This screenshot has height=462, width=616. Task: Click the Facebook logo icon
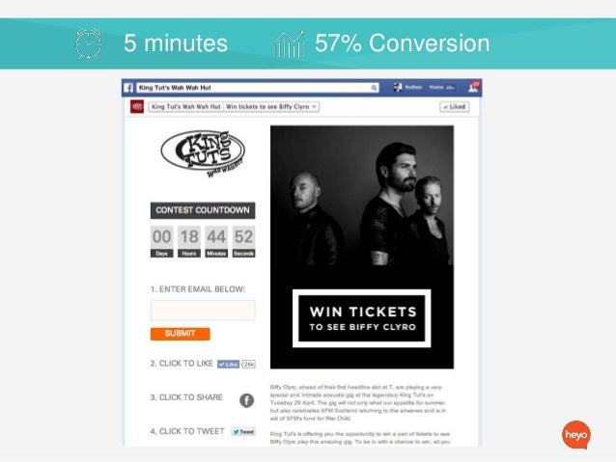[128, 88]
